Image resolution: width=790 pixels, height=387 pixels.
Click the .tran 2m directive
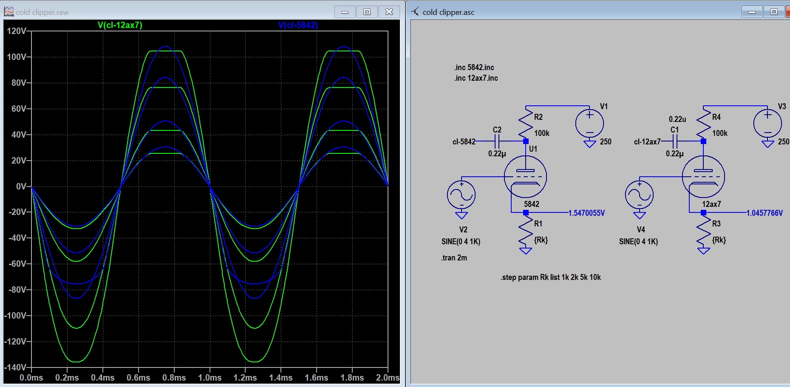coord(454,258)
